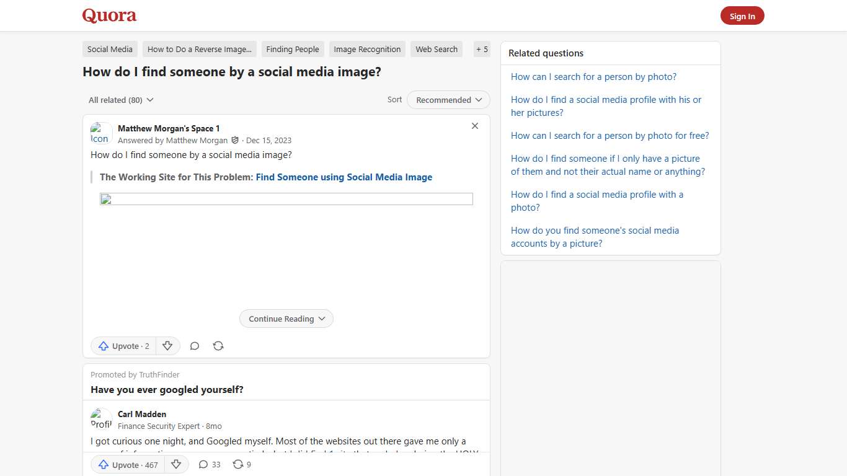Click the Sign In button

[742, 15]
